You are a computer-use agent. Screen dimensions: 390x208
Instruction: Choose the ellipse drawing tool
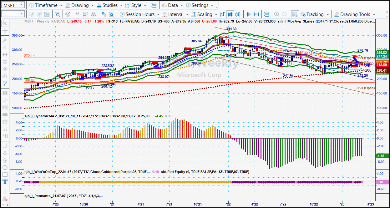(x=5, y=168)
